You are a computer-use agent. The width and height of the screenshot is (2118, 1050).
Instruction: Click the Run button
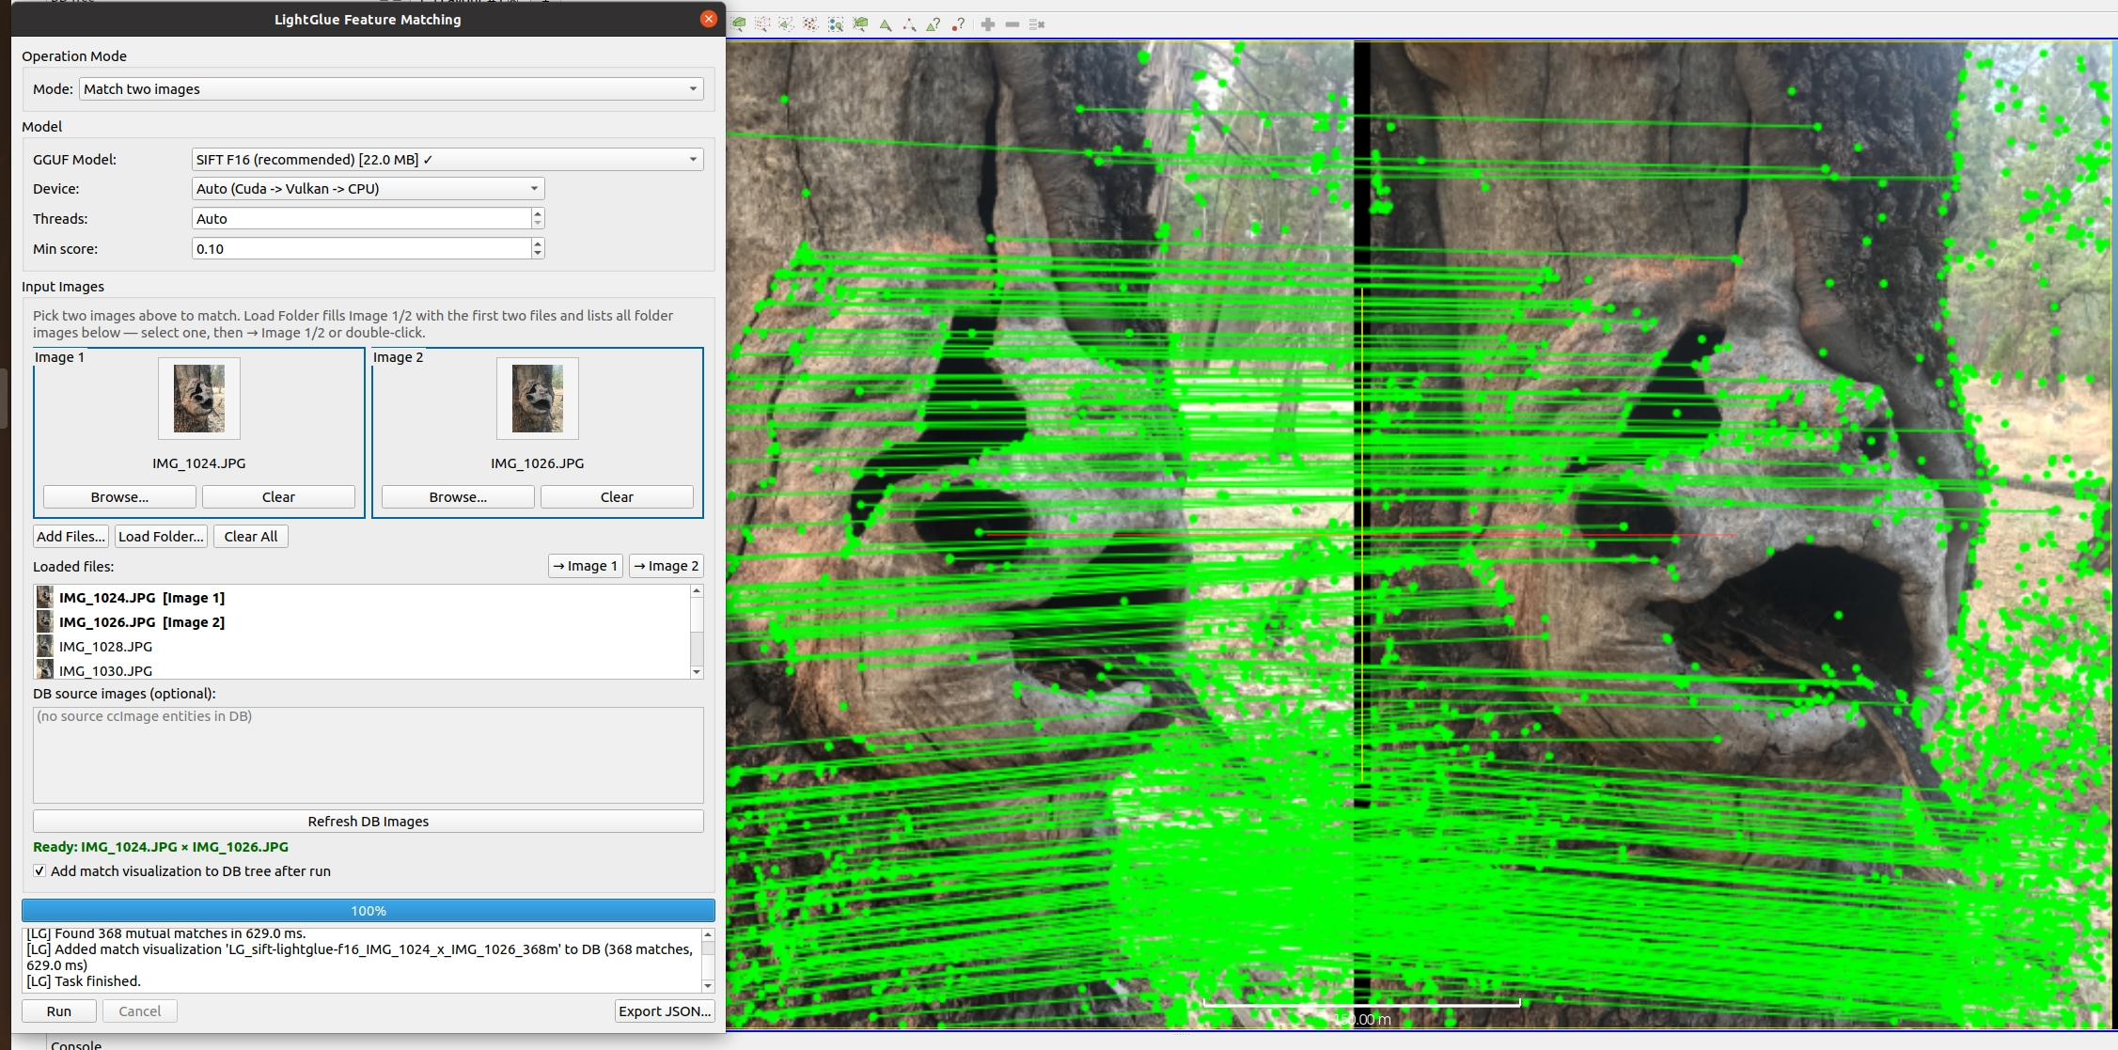(x=59, y=1011)
